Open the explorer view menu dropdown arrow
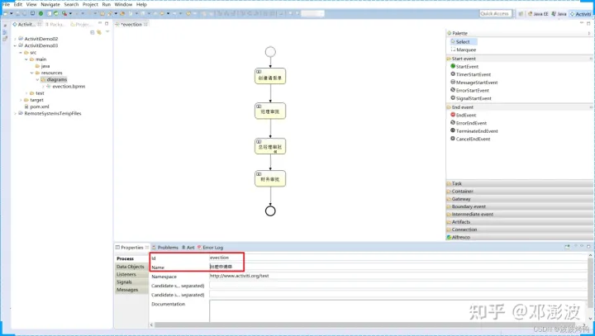The height and width of the screenshot is (336, 595). click(x=107, y=32)
